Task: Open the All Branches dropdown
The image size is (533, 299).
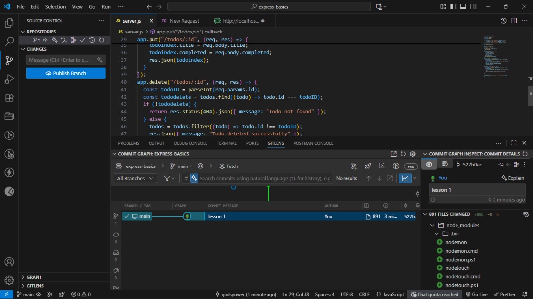Action: pyautogui.click(x=135, y=178)
